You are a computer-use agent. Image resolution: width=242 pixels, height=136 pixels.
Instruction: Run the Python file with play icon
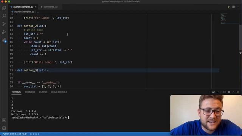(229, 7)
